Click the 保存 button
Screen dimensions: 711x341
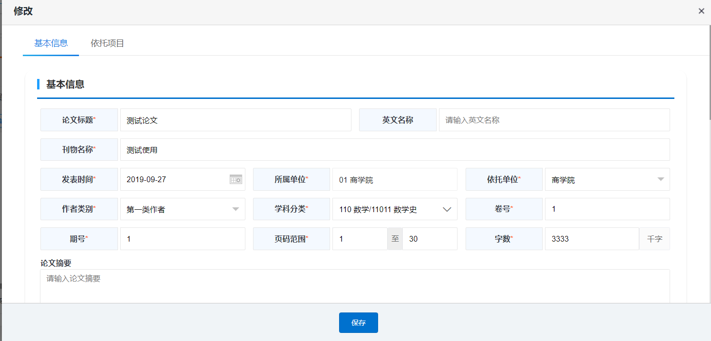point(358,322)
